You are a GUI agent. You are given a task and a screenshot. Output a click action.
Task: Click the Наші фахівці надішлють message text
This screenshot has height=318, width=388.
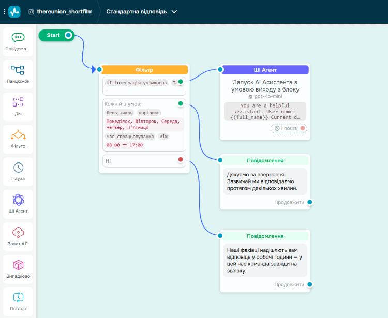[265, 261]
